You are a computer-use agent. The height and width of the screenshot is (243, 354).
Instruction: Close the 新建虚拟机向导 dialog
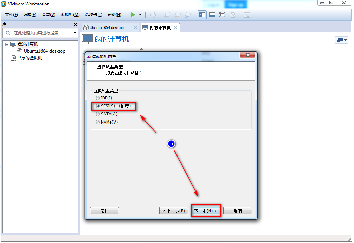coord(247,55)
